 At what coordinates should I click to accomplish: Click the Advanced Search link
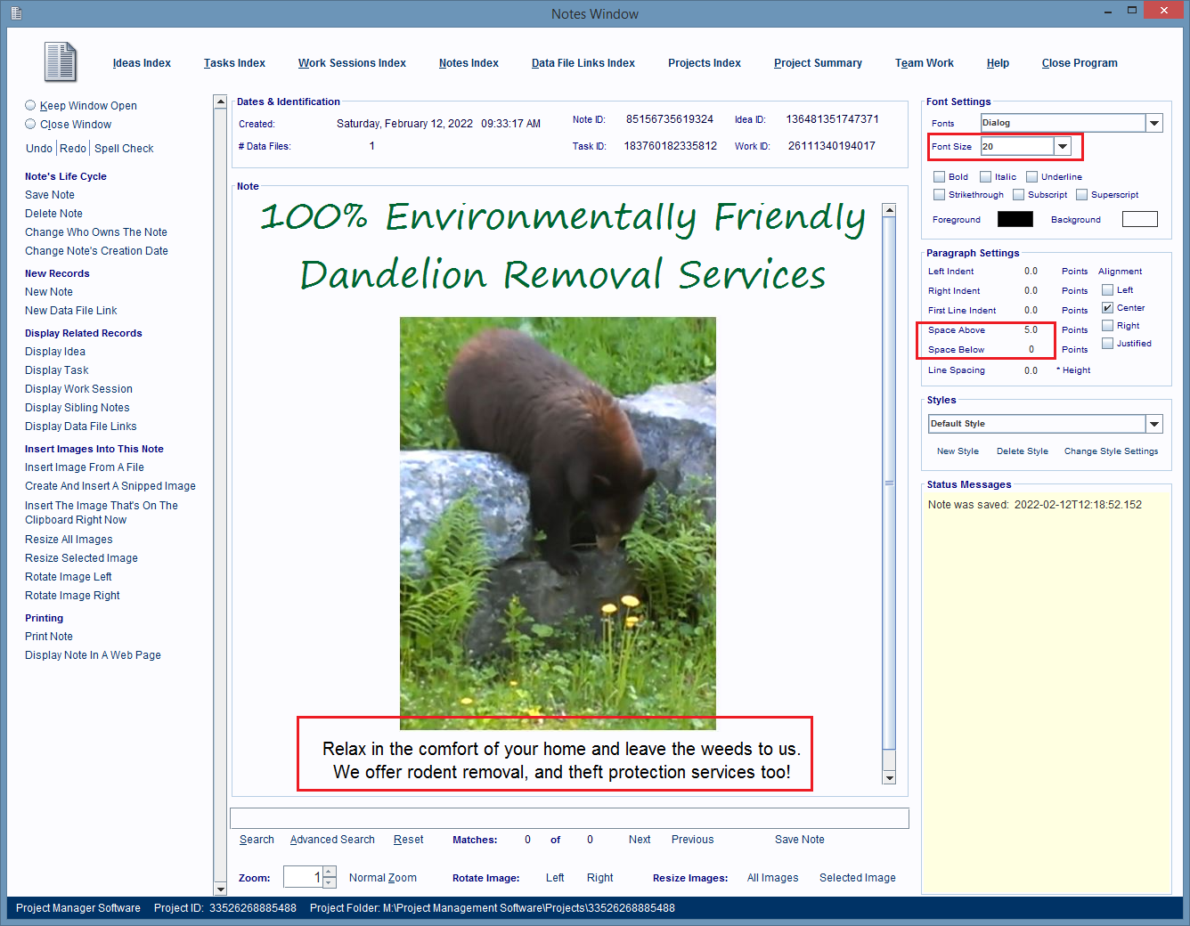pyautogui.click(x=332, y=840)
